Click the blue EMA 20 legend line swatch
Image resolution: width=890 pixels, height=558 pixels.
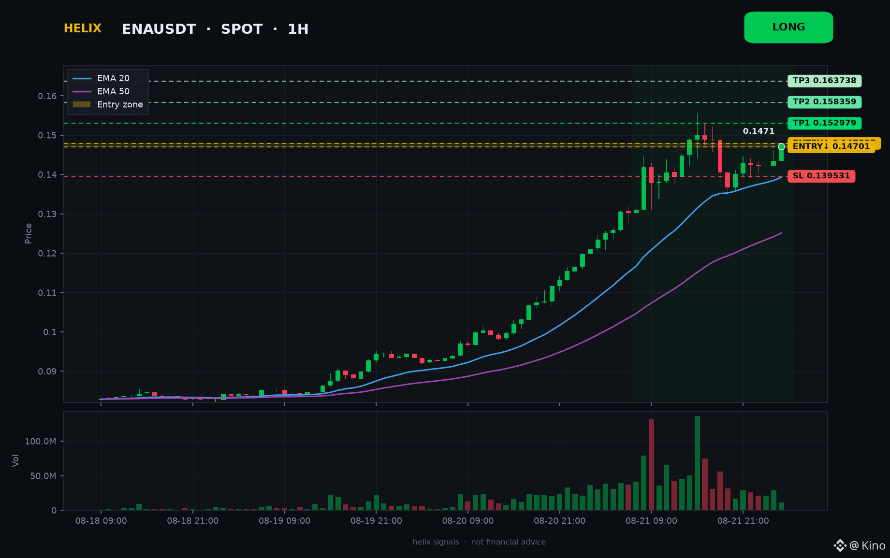[82, 78]
